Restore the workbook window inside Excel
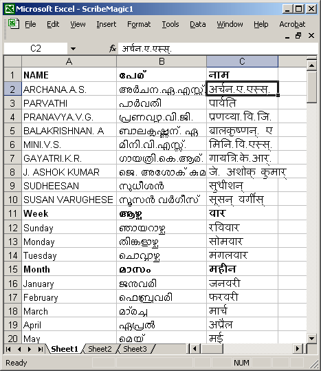 click(298, 36)
